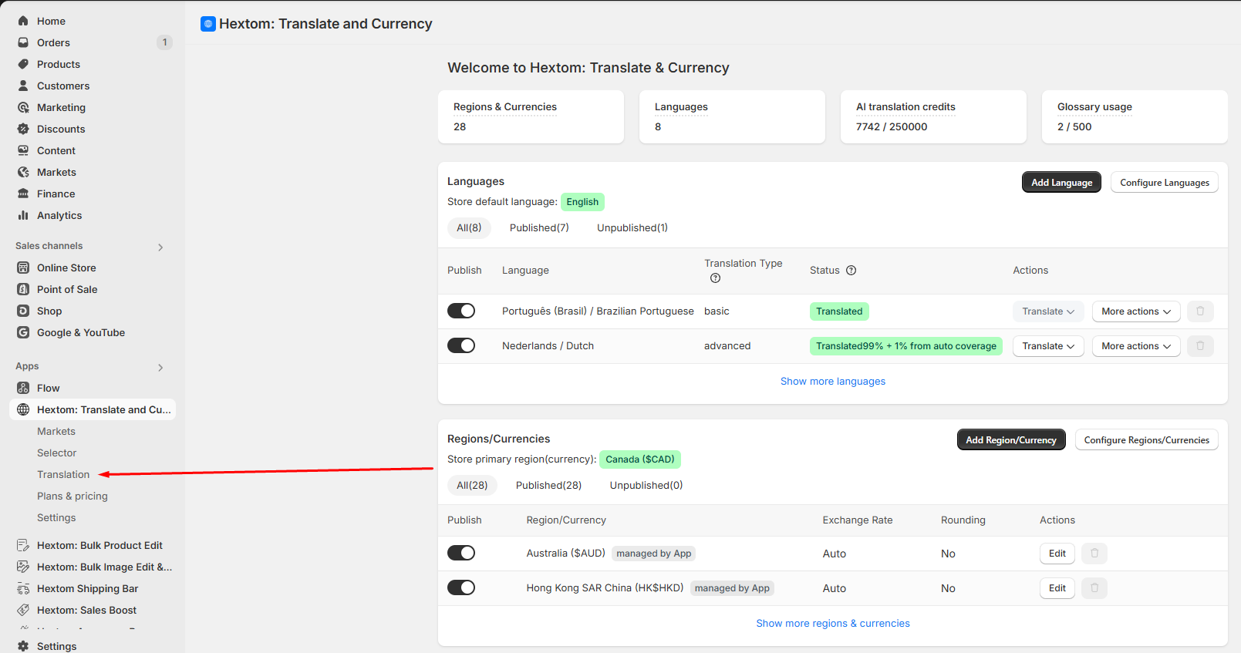1241x653 pixels.
Task: Toggle publish for Hong Kong SAR China
Action: tap(461, 587)
